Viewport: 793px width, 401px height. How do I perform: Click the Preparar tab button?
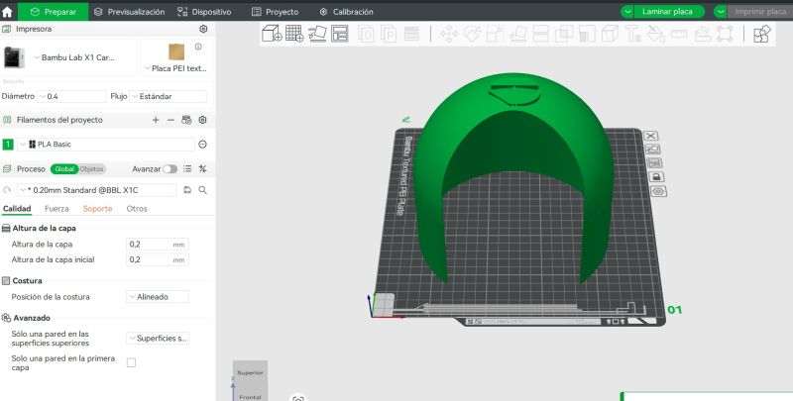(54, 12)
